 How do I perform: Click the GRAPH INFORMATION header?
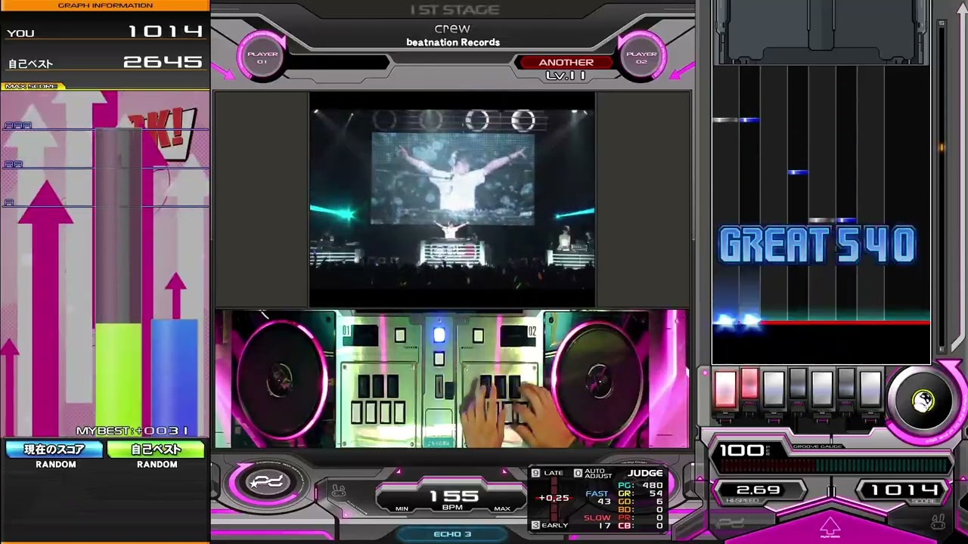point(105,5)
